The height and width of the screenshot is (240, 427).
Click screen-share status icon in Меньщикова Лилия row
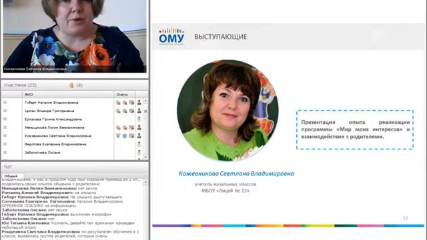(131, 127)
